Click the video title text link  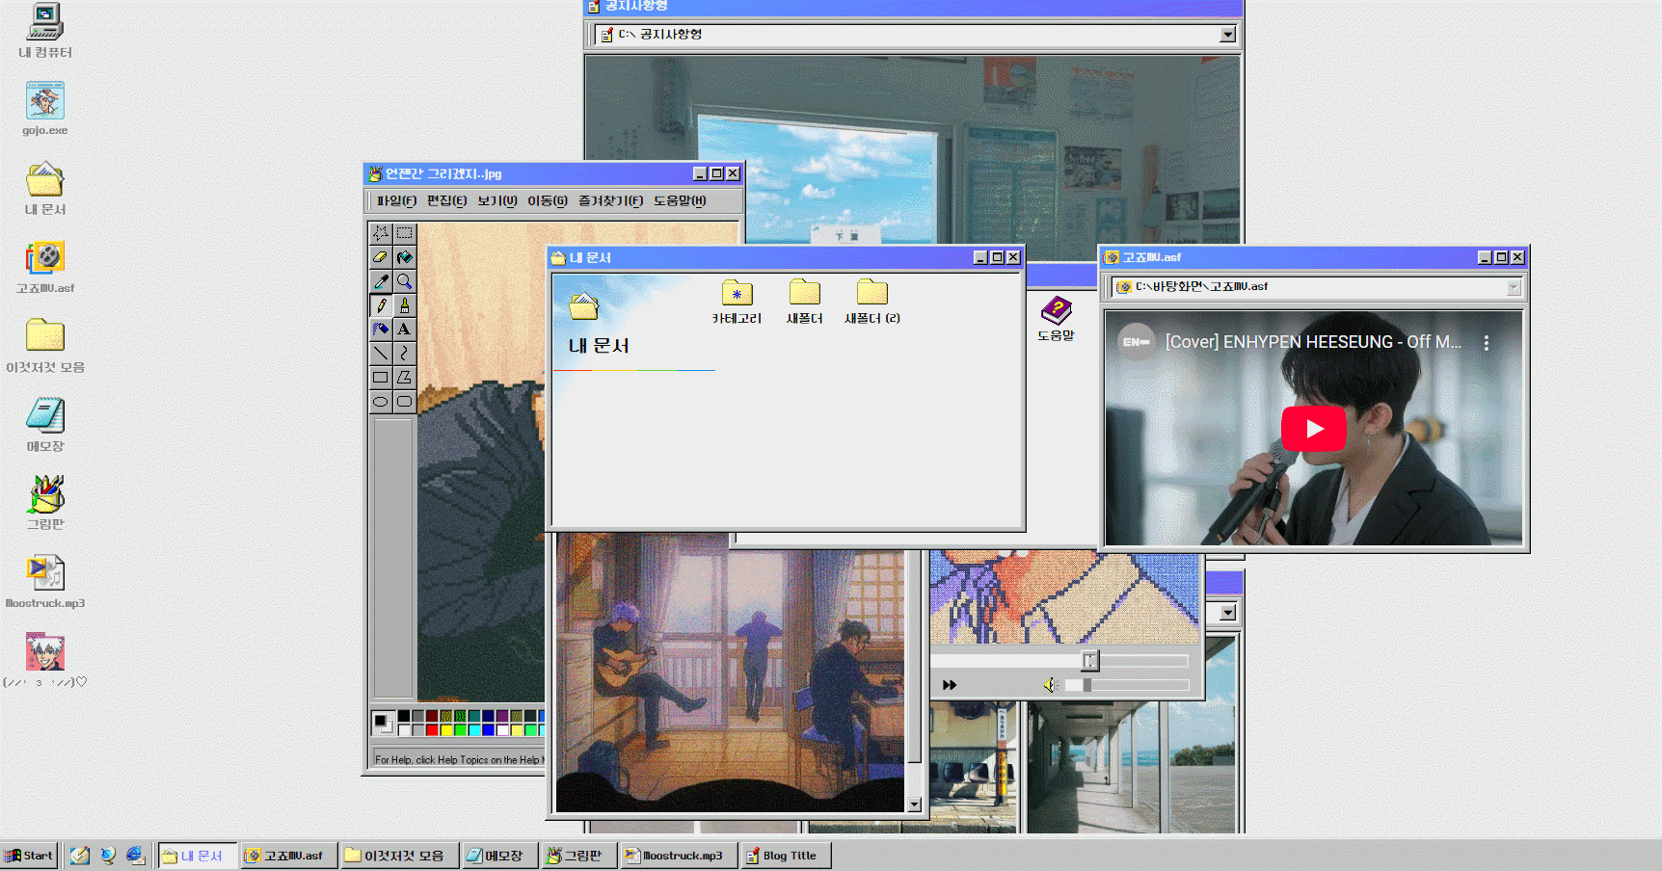click(1313, 342)
